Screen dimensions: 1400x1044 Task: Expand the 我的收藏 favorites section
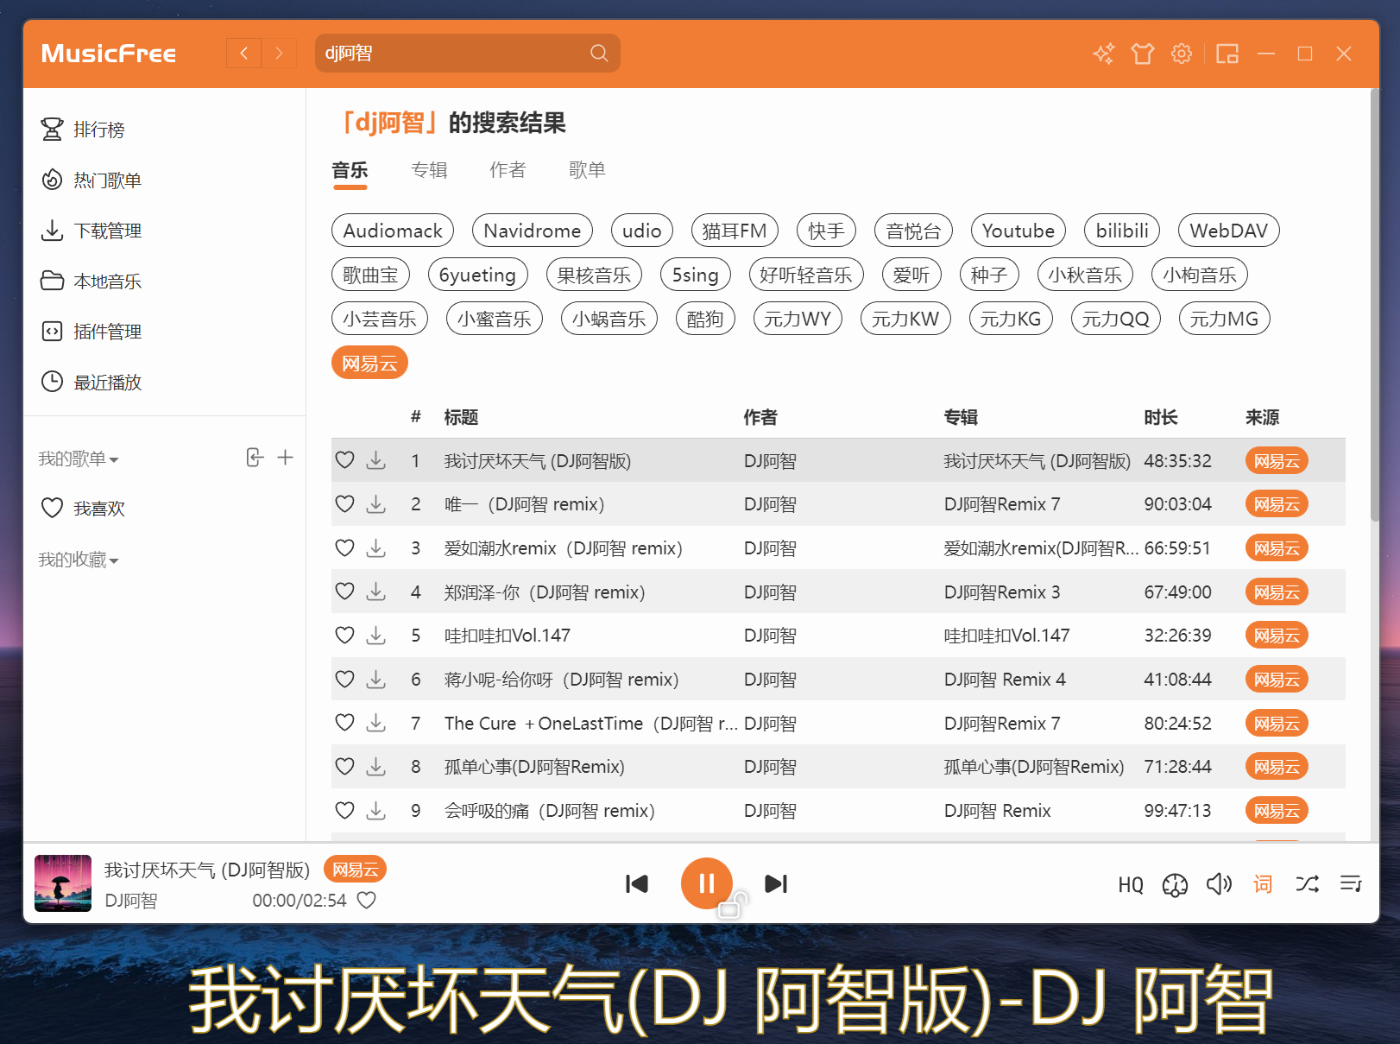pos(78,560)
